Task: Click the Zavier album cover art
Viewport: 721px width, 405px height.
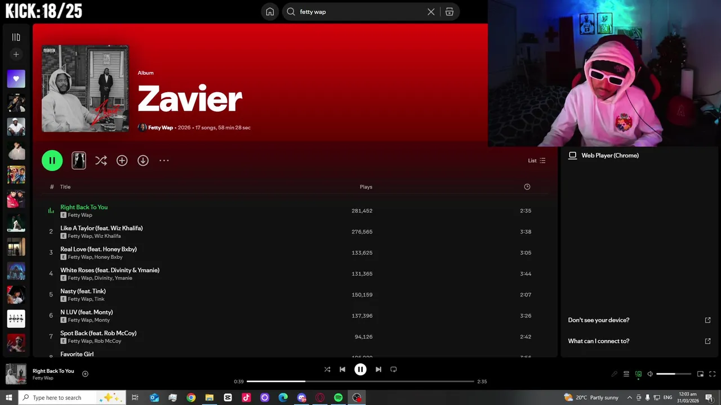Action: click(85, 89)
